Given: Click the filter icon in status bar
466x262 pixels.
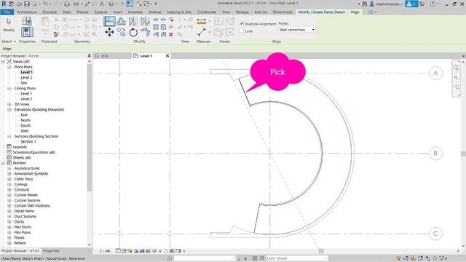Looking at the screenshot, I should coord(443,258).
